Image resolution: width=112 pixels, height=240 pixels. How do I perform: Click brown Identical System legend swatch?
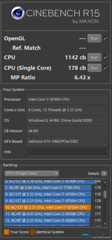(33, 232)
